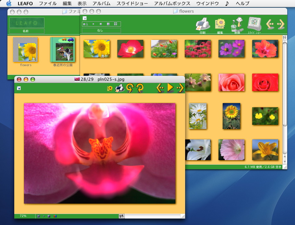
Task: Toggle the swap arrows button in viewer status bar
Action: click(x=122, y=216)
